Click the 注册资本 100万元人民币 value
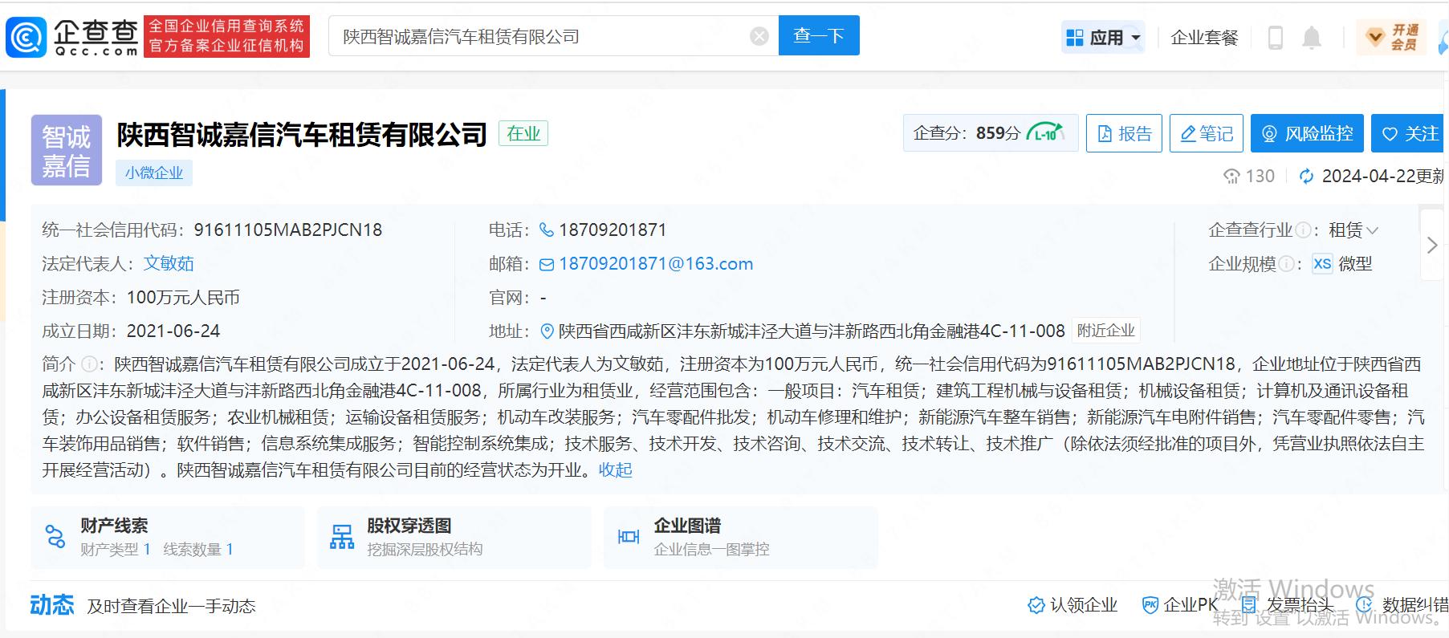 (183, 298)
